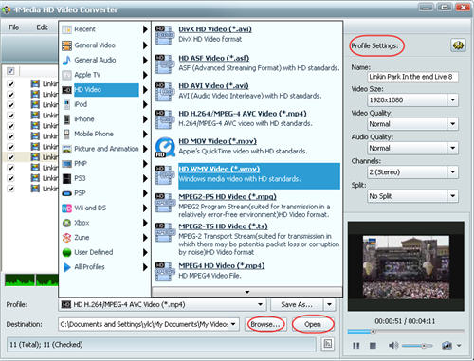The width and height of the screenshot is (474, 361).
Task: Uncheck the first Linkin file checkbox
Action: [x=10, y=84]
